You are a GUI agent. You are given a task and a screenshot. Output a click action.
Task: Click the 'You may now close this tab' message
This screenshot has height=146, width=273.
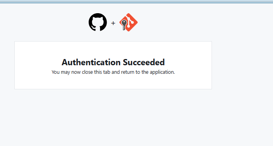coord(113,72)
